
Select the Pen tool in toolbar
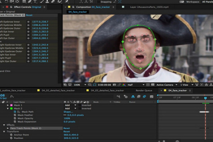coord(30,2)
